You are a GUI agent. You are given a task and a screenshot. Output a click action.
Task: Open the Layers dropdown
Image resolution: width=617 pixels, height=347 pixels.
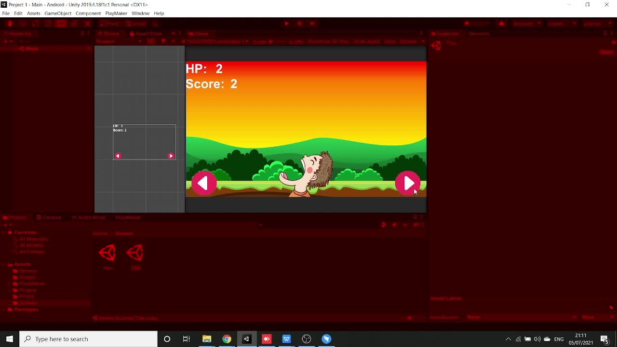[561, 24]
